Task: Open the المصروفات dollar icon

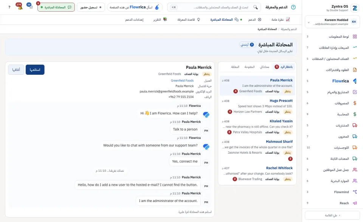Action: click(355, 103)
